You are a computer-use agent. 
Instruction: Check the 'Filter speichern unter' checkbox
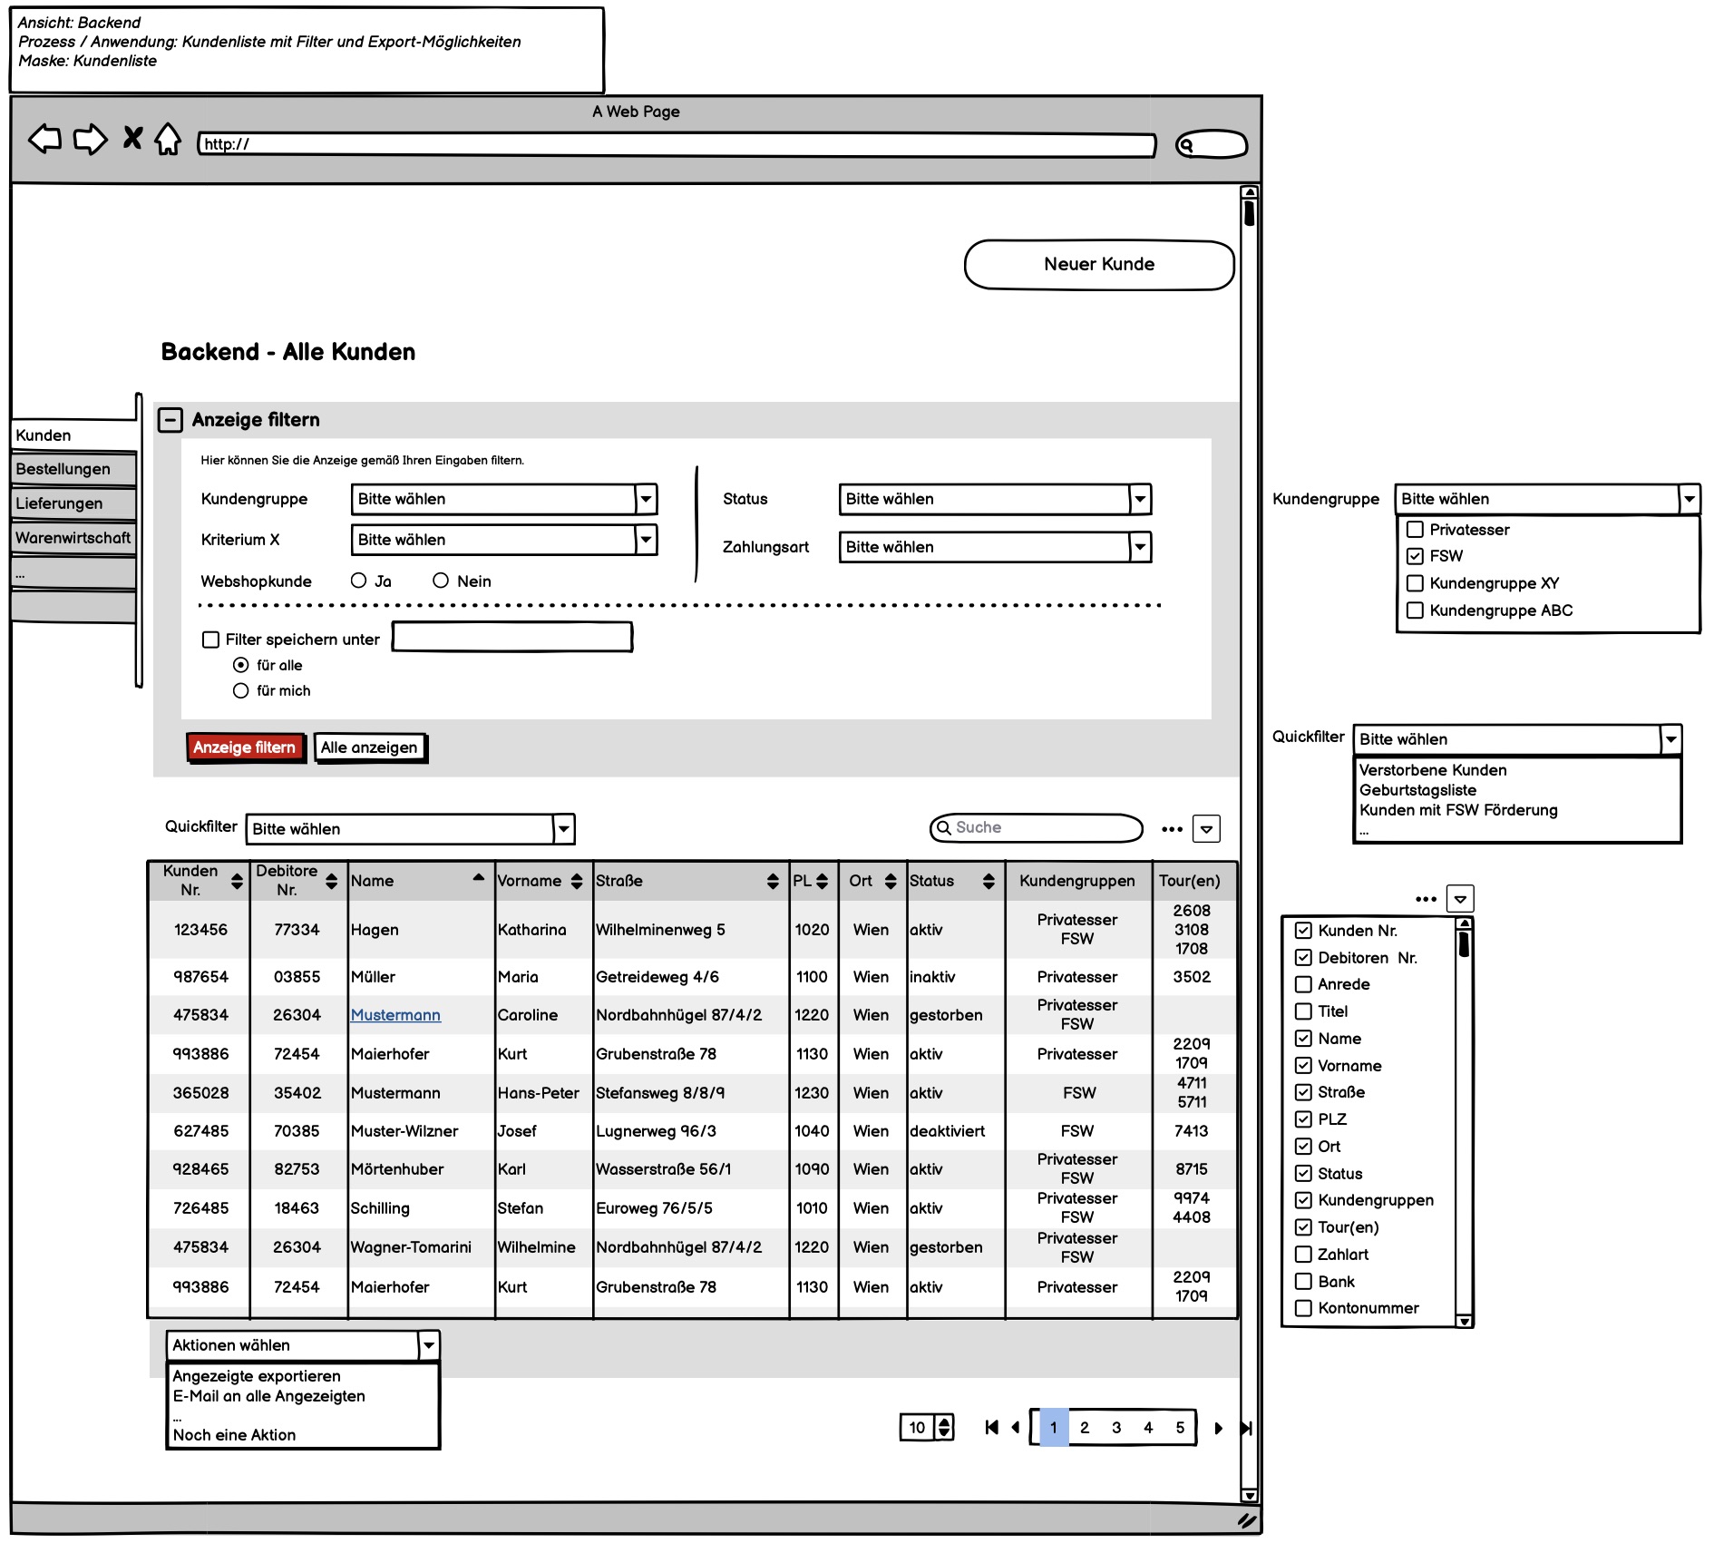point(211,640)
